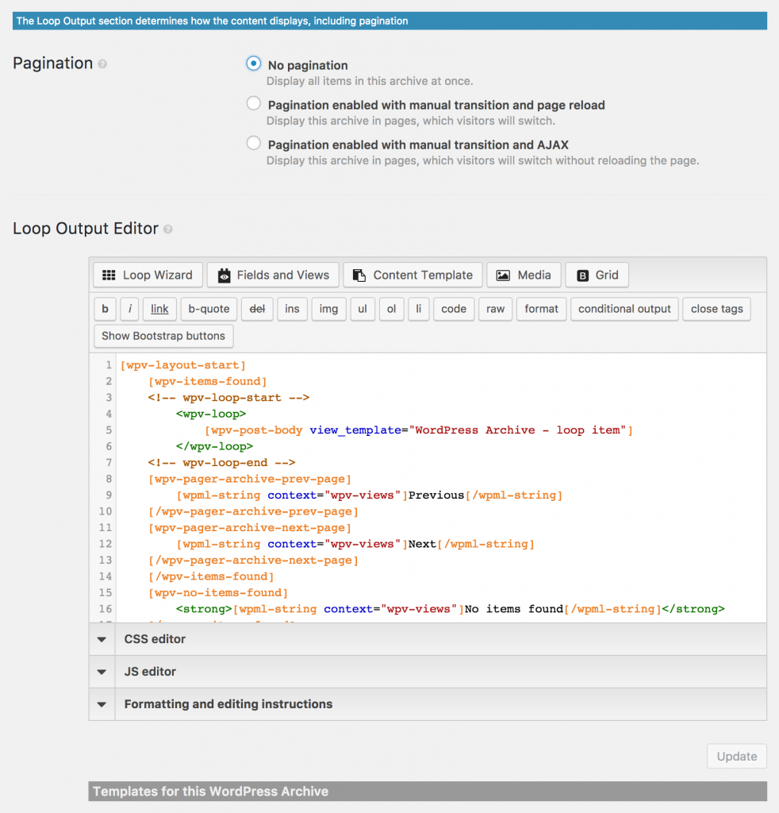Click the Loop Output Editor help icon
The image size is (779, 813).
point(168,229)
